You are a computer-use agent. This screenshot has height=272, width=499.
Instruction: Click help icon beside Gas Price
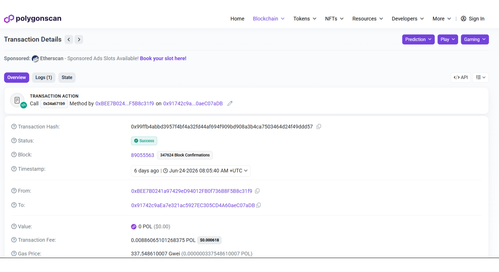(x=14, y=254)
